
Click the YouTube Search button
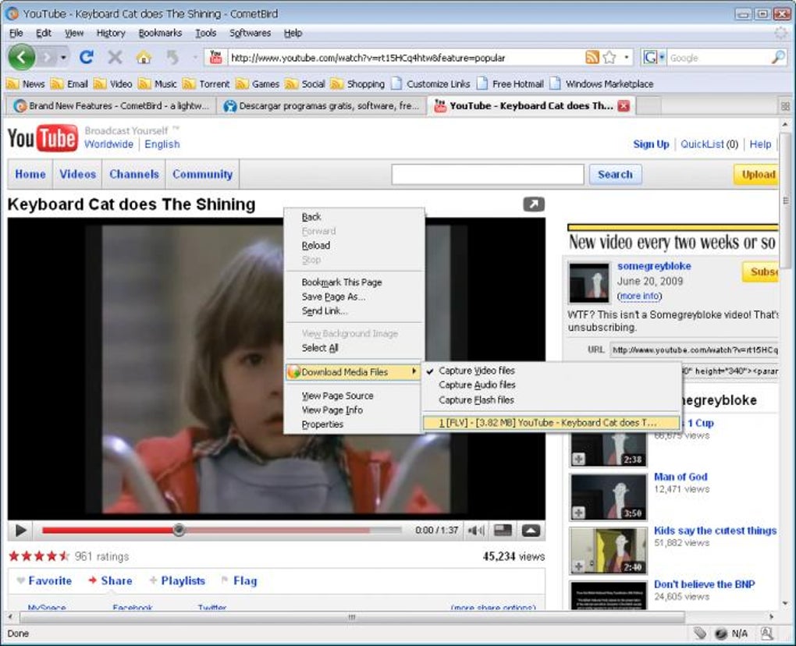pyautogui.click(x=615, y=174)
